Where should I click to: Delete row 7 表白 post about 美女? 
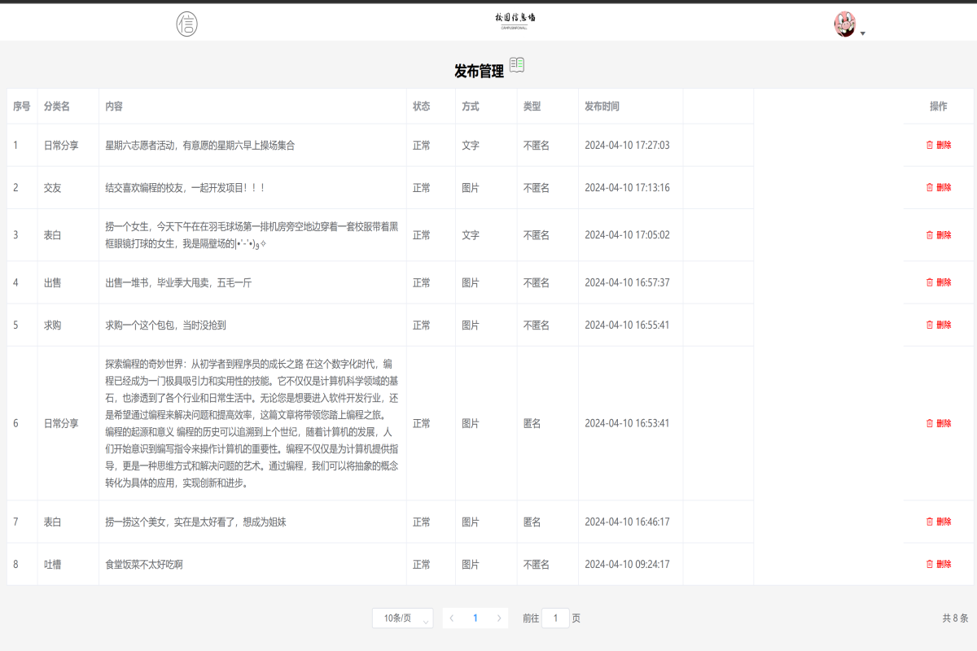939,522
